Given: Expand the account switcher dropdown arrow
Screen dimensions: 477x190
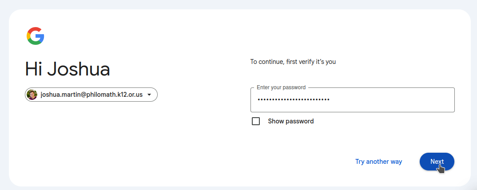Looking at the screenshot, I should pyautogui.click(x=149, y=95).
